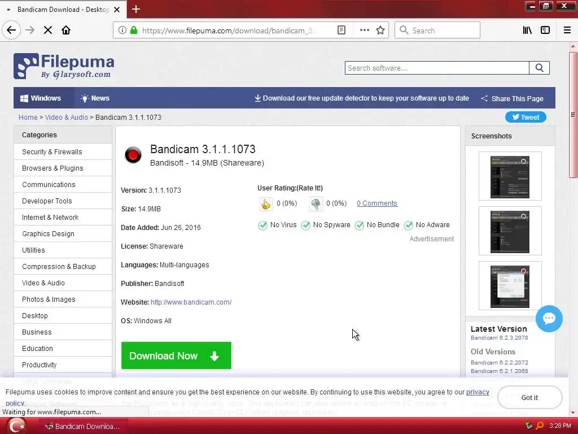
Task: Bookmark this page with the star icon
Action: (x=380, y=31)
